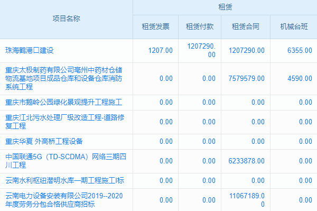The width and height of the screenshot is (317, 211).
Task: Click the 租赁 group header
Action: (225, 7)
